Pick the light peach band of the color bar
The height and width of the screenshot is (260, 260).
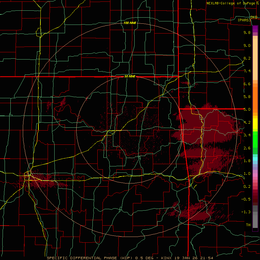point(255,59)
